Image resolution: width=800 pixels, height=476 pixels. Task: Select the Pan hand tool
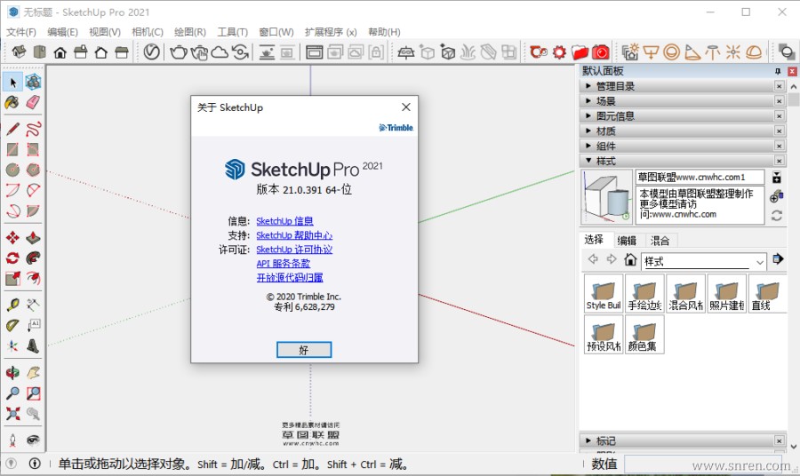pyautogui.click(x=33, y=373)
